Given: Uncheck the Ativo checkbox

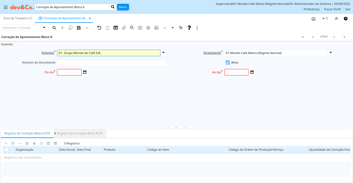Looking at the screenshot, I should pos(228,62).
